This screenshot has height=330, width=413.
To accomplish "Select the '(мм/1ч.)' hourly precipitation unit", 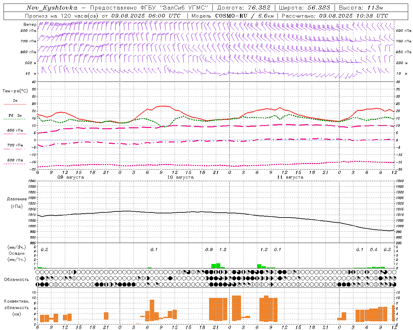I will pos(17,259).
